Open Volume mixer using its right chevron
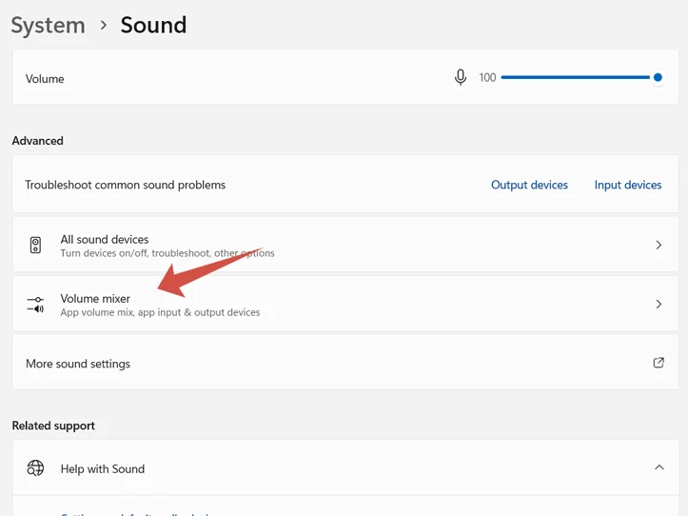The height and width of the screenshot is (516, 688). pyautogui.click(x=659, y=305)
